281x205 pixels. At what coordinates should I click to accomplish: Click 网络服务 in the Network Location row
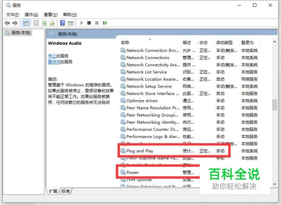point(249,79)
